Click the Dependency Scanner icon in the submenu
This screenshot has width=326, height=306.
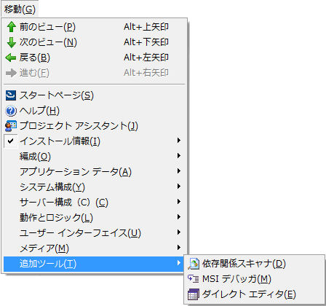tap(194, 264)
